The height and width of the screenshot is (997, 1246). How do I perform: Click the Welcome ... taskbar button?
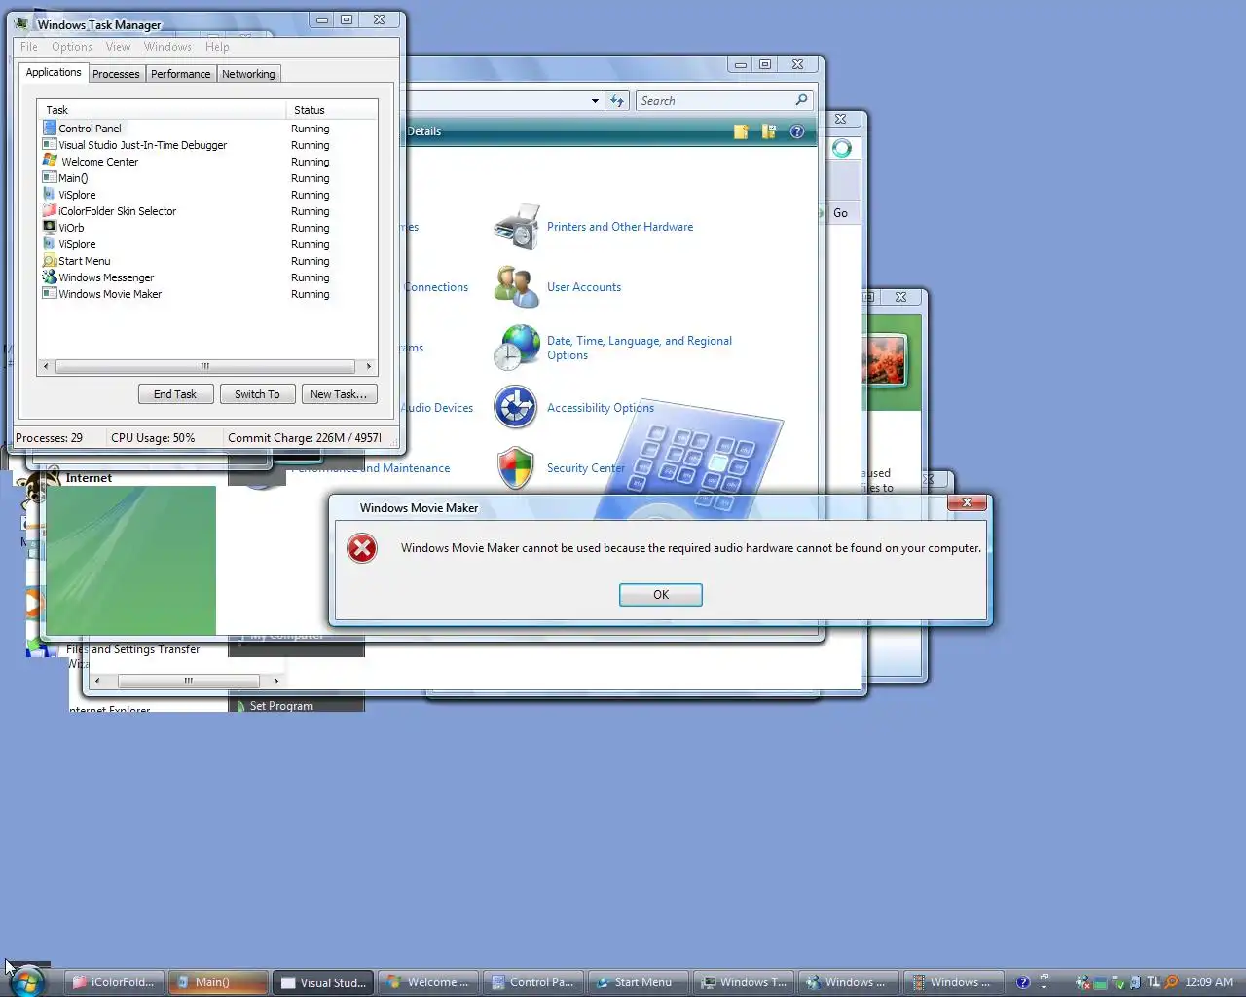[427, 982]
